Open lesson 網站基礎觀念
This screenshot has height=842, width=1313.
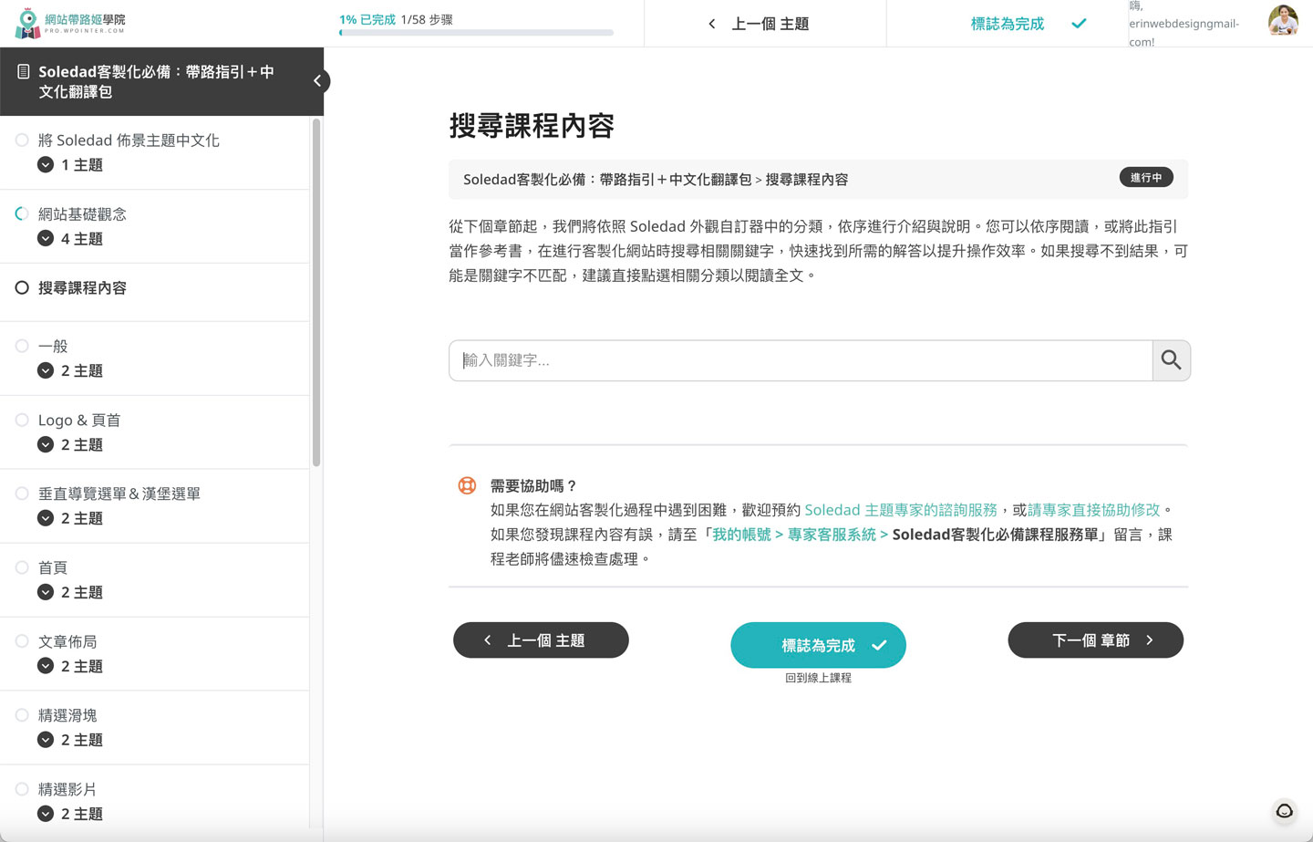(x=82, y=214)
